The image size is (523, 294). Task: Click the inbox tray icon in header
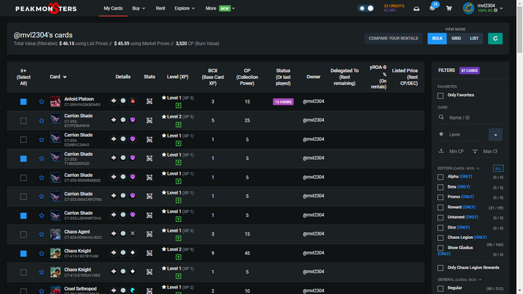pos(417,9)
